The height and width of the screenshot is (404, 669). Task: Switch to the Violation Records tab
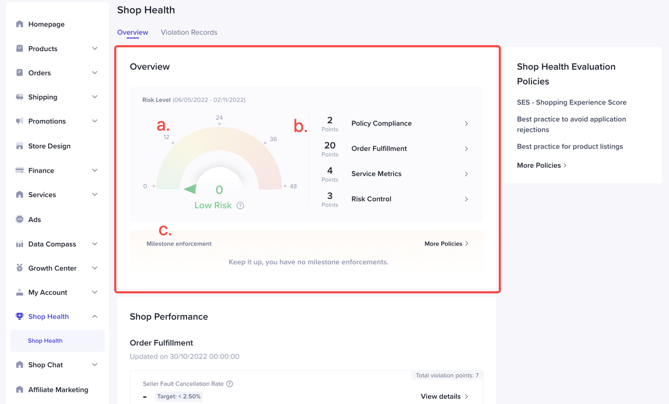coord(189,32)
